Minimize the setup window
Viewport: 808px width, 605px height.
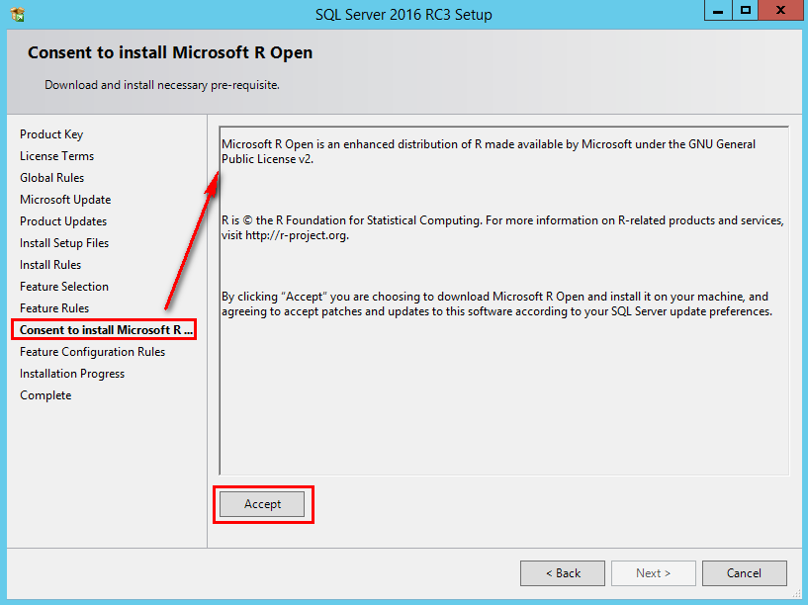pyautogui.click(x=718, y=10)
